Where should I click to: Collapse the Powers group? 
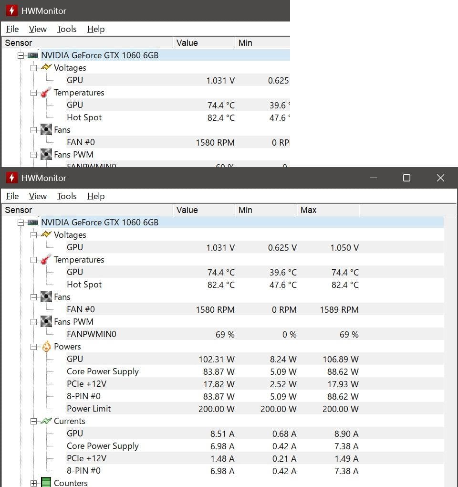[33, 347]
